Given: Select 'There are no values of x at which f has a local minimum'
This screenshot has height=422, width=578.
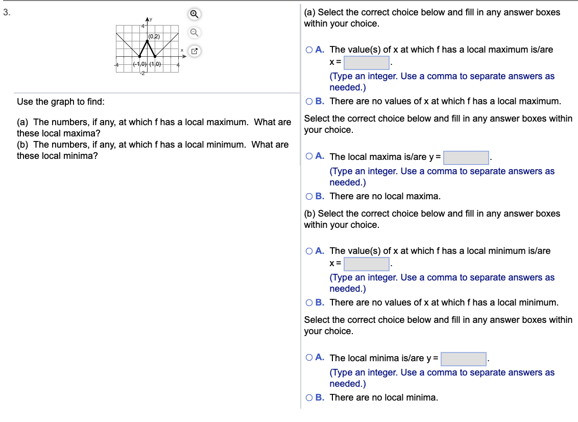Looking at the screenshot, I should (x=309, y=302).
